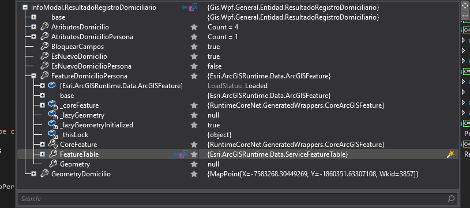Click the class icon beside [Esri.ArcGISRuntime.Data.ArcGISFeature]

52,86
